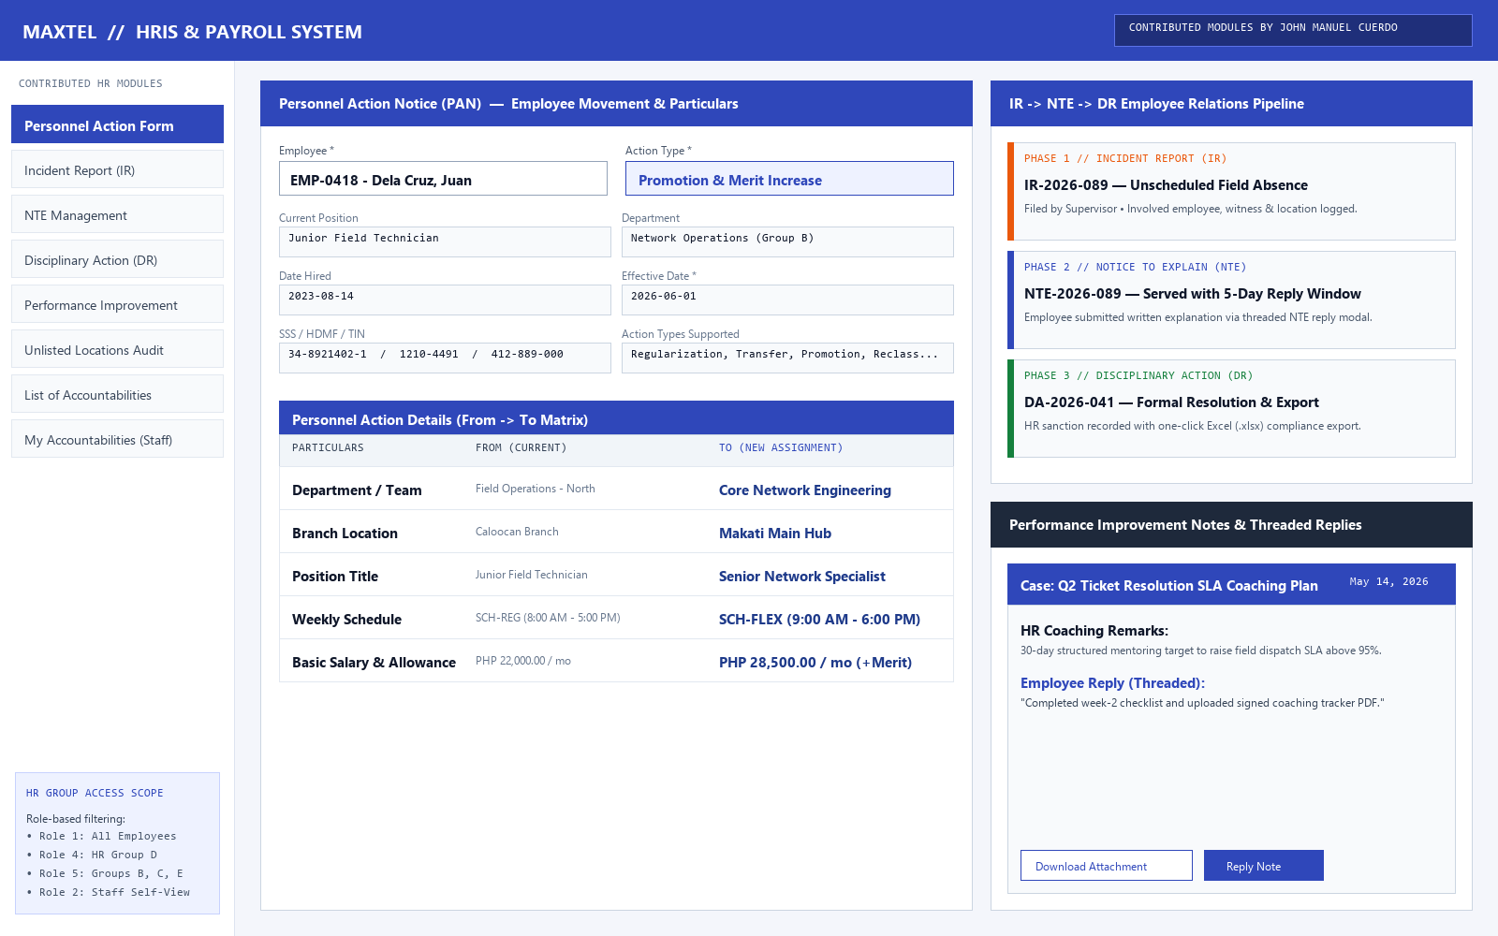1498x936 pixels.
Task: Open Personnel Action Form module
Action: (x=117, y=124)
